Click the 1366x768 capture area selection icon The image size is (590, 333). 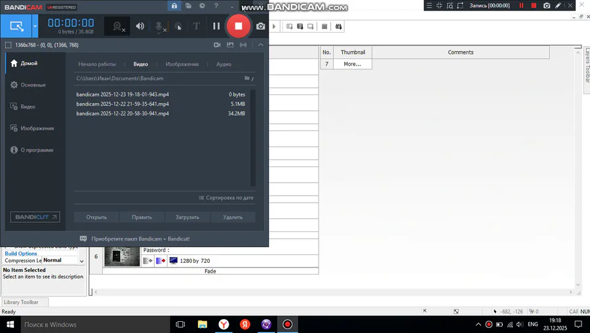[x=8, y=45]
